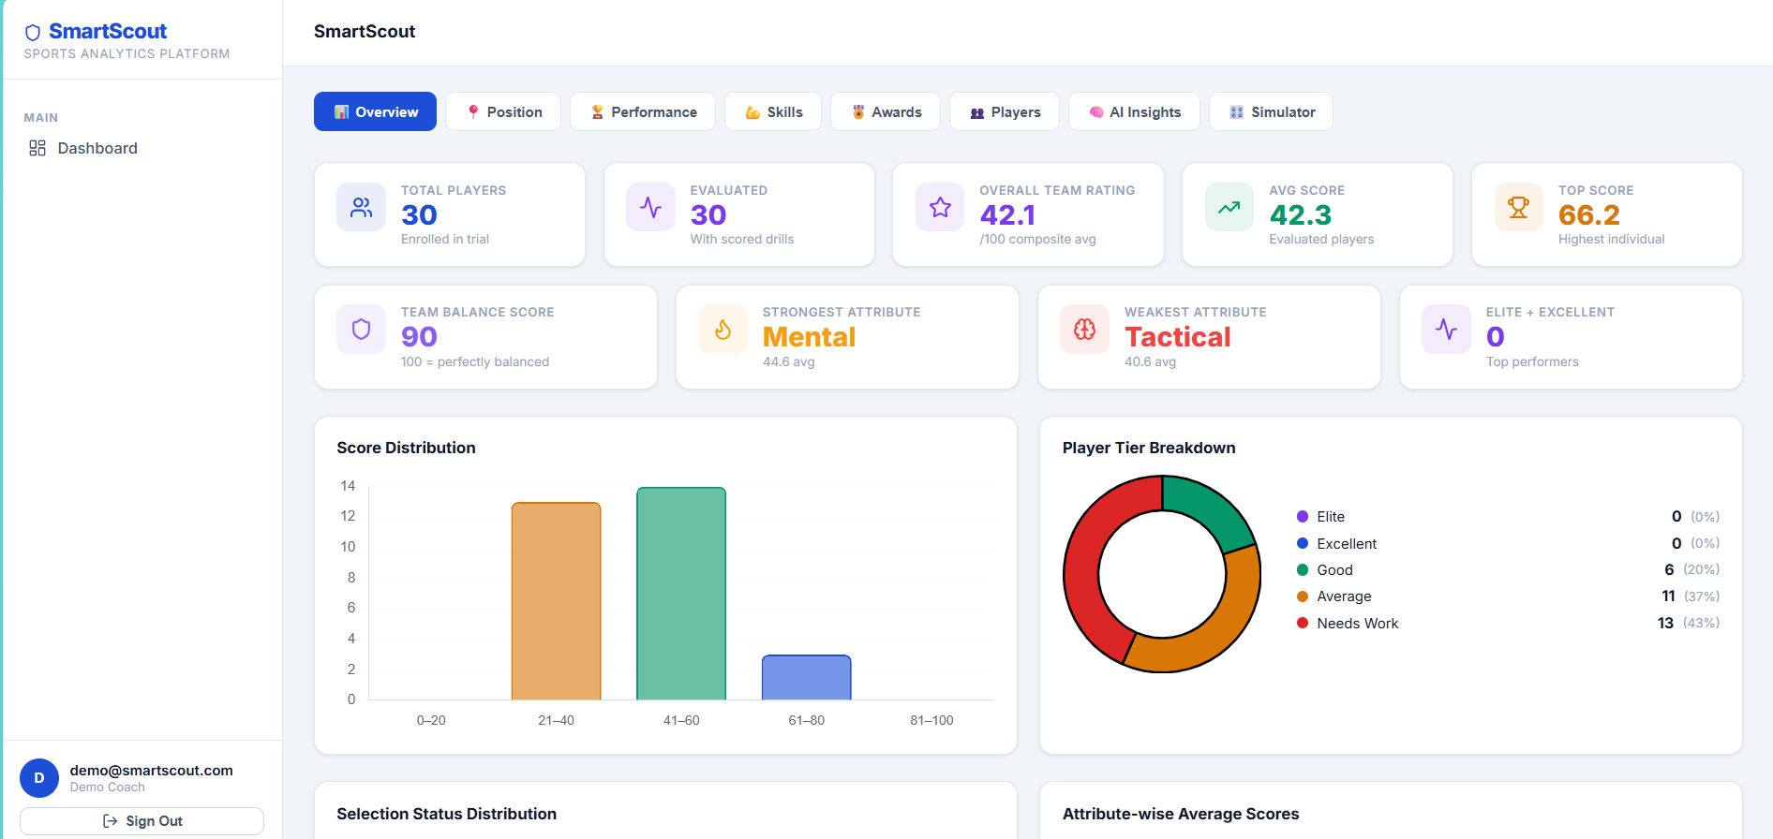Image resolution: width=1773 pixels, height=839 pixels.
Task: Click the Needs Work red legend dot
Action: pos(1303,623)
